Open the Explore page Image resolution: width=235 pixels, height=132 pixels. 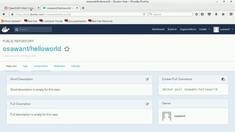(x=172, y=29)
